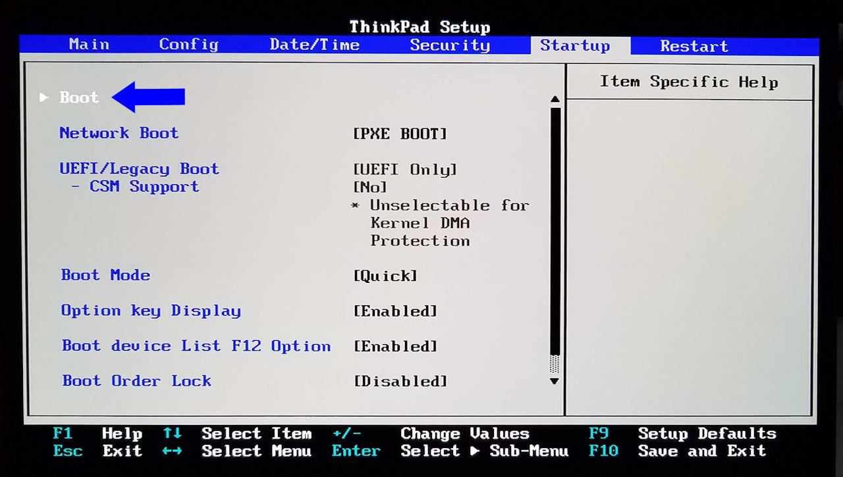Click the scrollbar down arrow
The height and width of the screenshot is (477, 843).
pyautogui.click(x=555, y=382)
